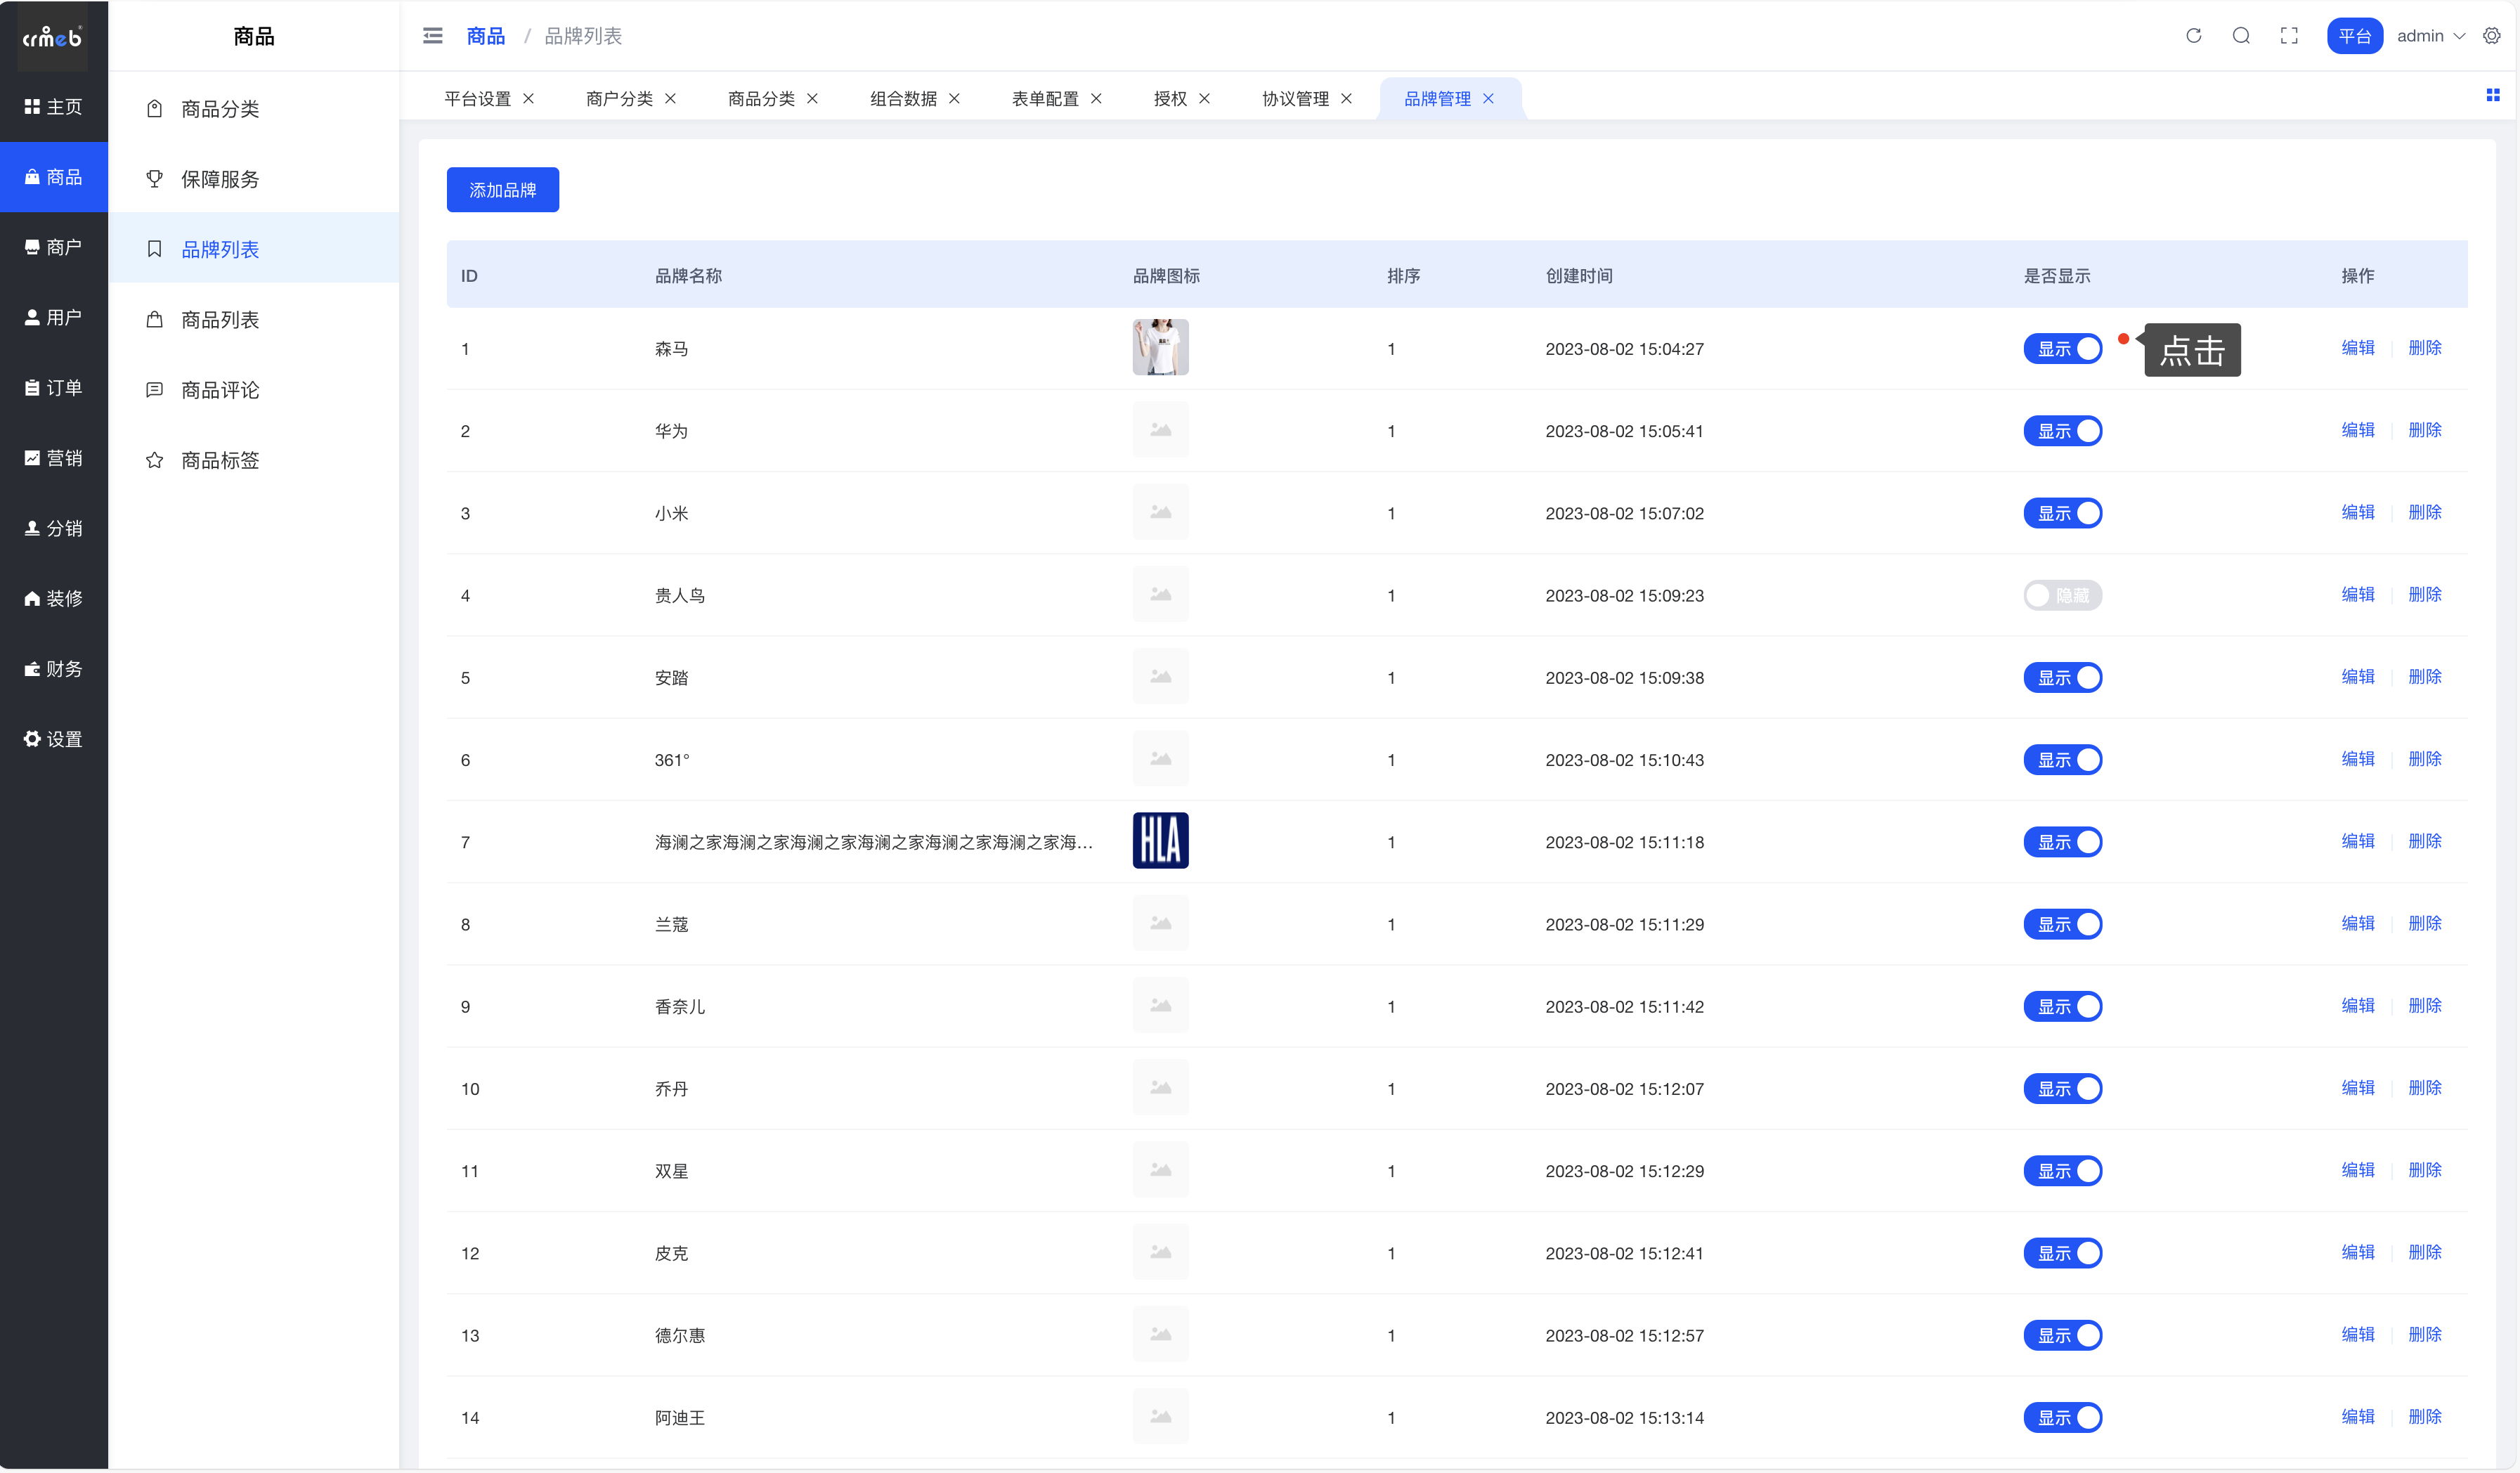The height and width of the screenshot is (1473, 2520).
Task: Open layout settings gear icon
Action: (x=2492, y=36)
